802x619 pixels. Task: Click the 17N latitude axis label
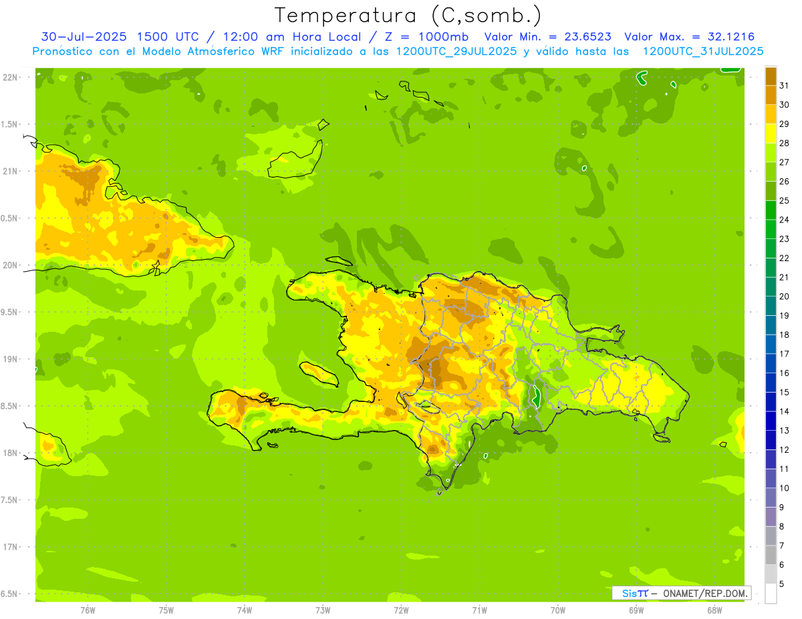click(11, 547)
